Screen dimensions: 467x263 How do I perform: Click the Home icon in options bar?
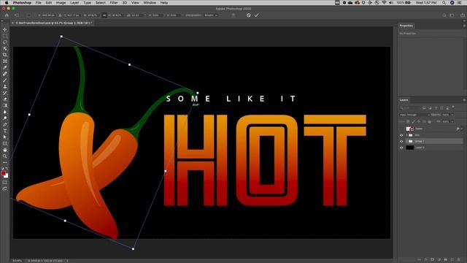tap(7, 15)
